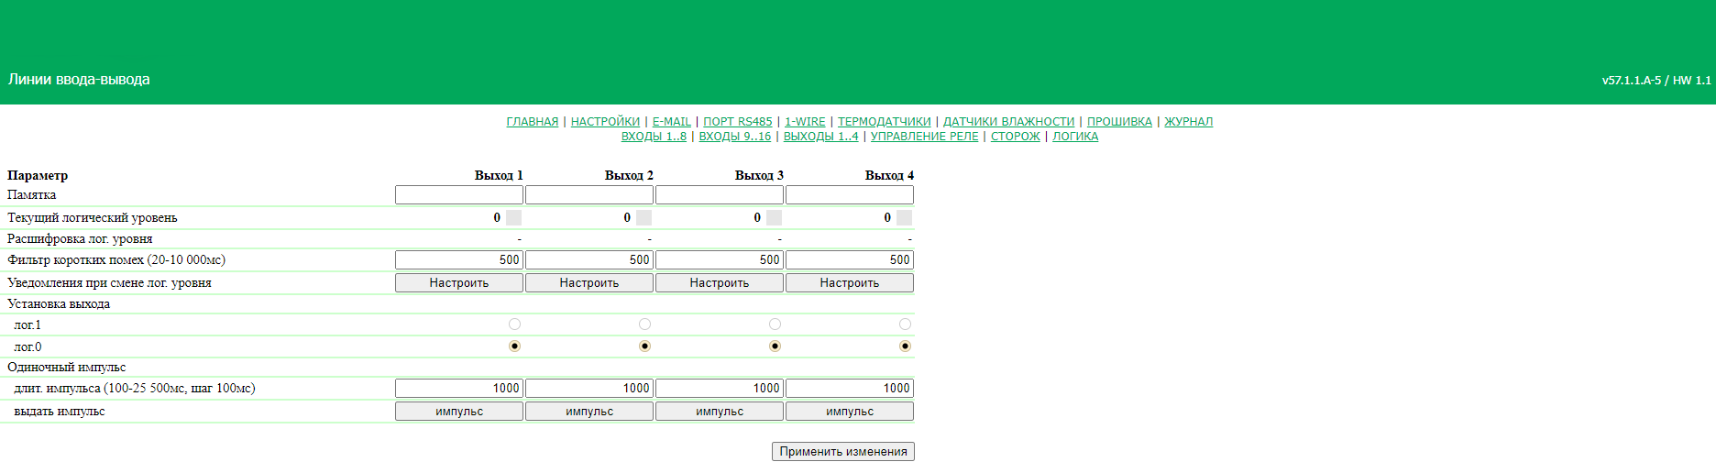Click the Памятка field for Выход 1
The width and height of the screenshot is (1716, 462).
click(x=459, y=195)
